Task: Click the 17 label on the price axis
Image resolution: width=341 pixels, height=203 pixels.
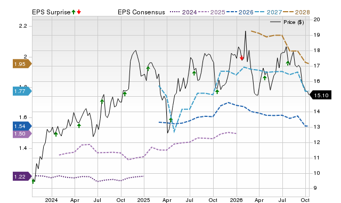Action: point(316,65)
